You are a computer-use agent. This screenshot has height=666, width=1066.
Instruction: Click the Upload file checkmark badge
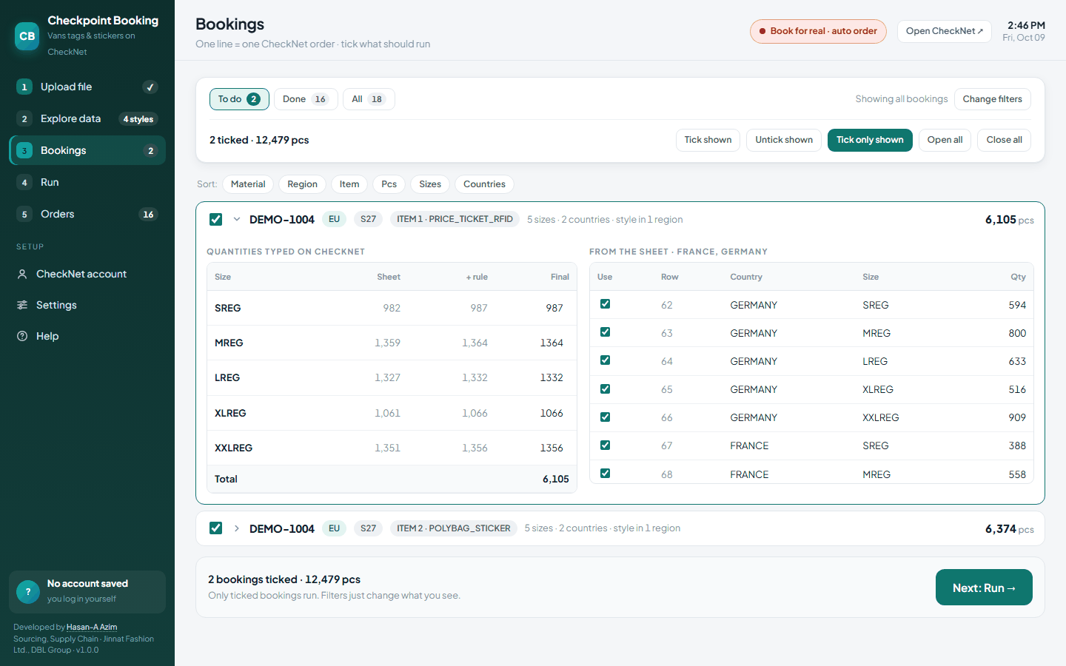(x=150, y=87)
